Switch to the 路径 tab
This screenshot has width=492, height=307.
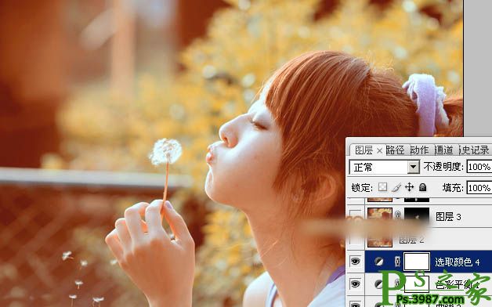(395, 150)
